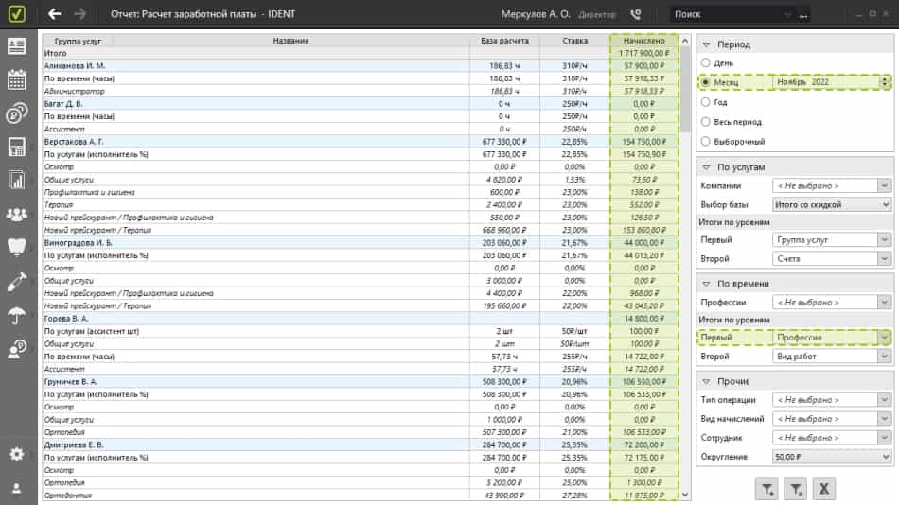Expand the Округление dropdown
899x505 pixels.
coord(832,457)
